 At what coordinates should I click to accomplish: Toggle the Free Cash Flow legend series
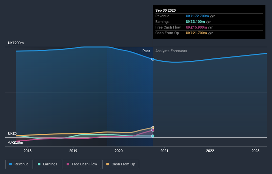82,164
